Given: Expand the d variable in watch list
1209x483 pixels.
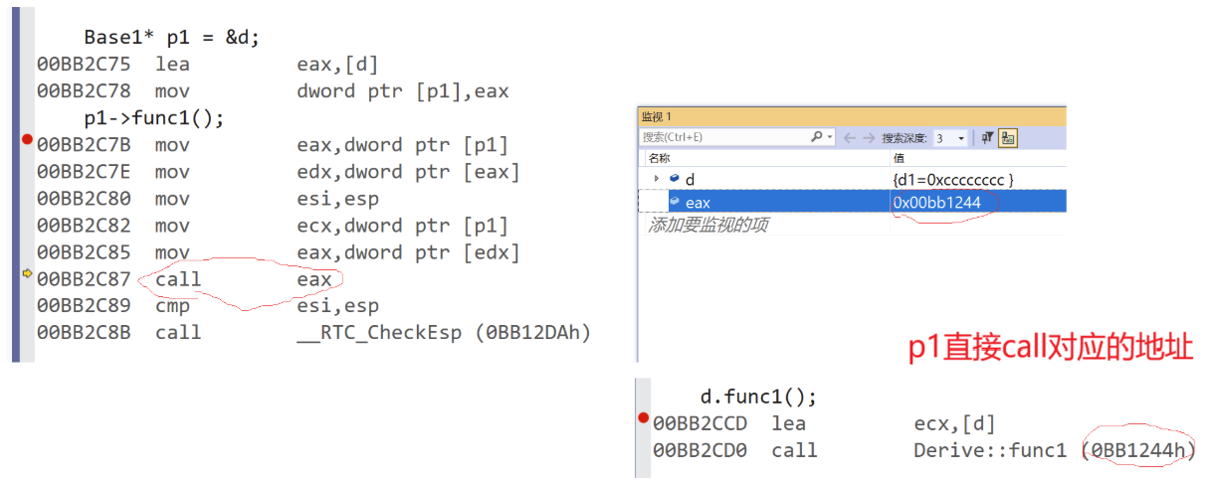Looking at the screenshot, I should pos(656,179).
